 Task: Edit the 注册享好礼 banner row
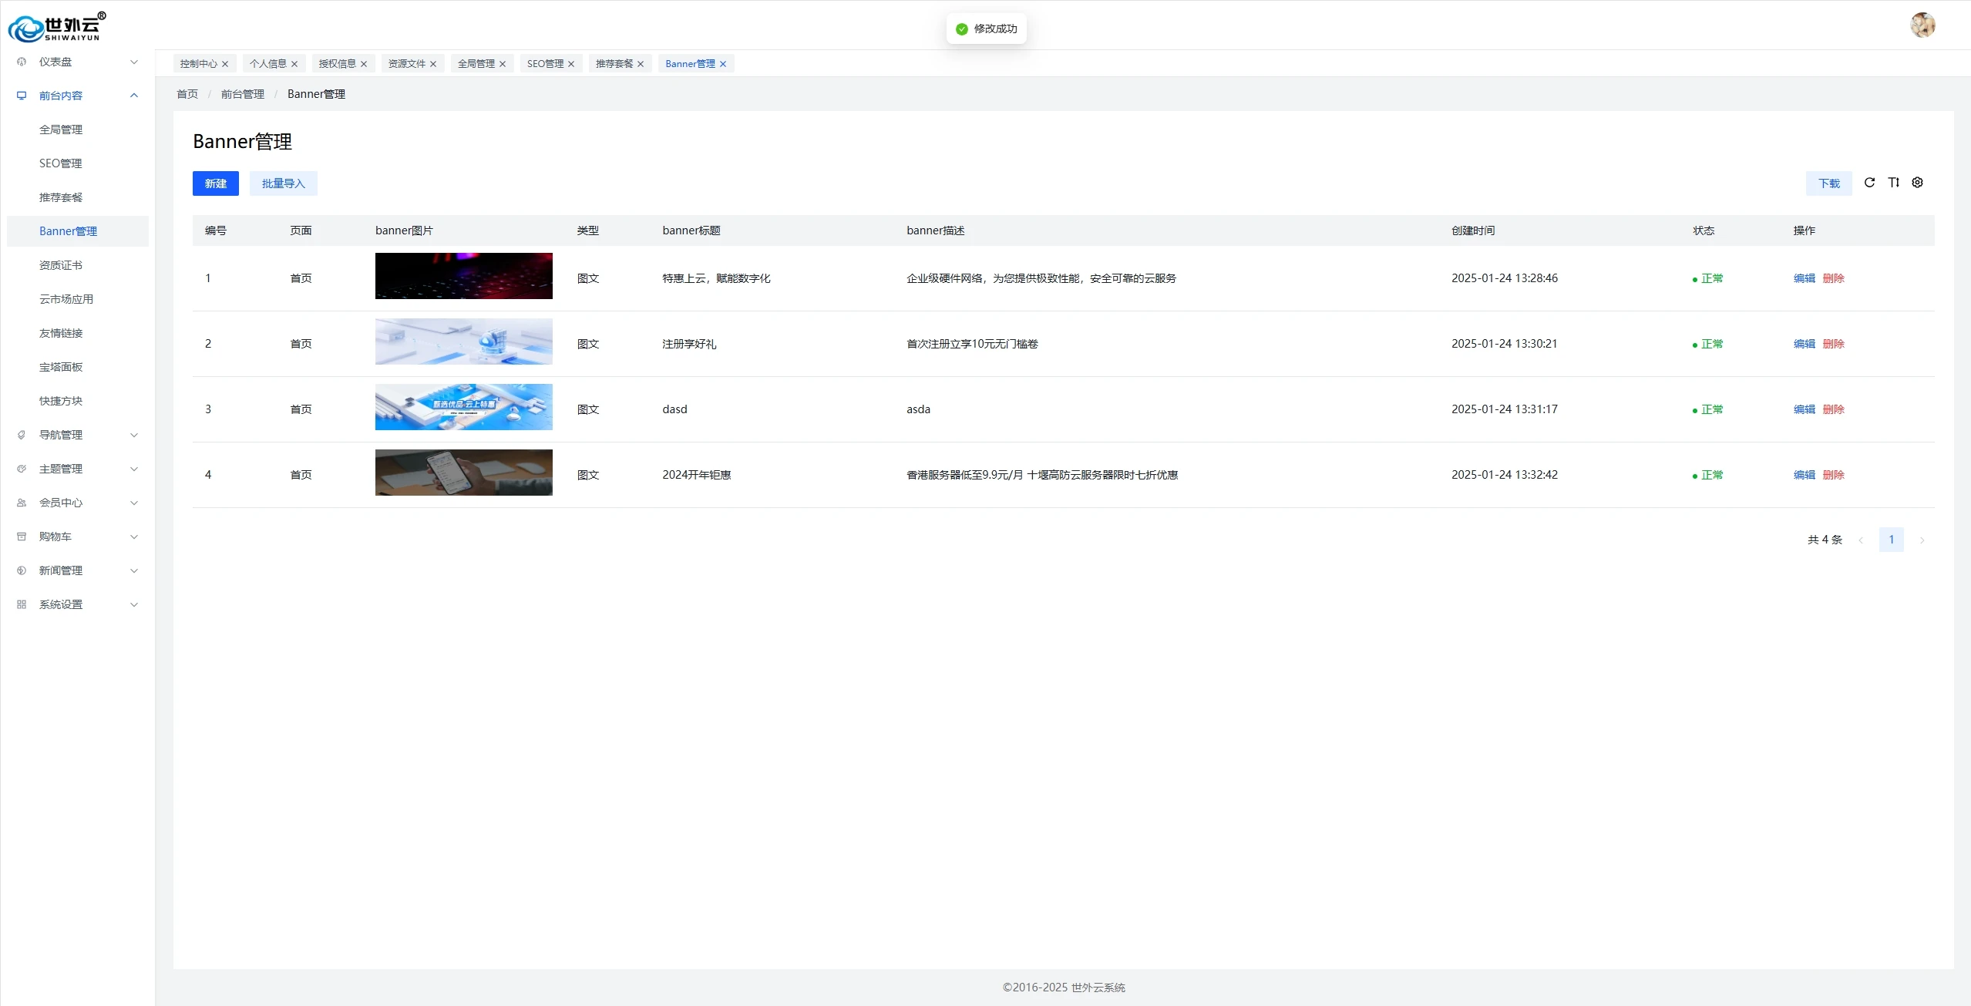coord(1804,344)
